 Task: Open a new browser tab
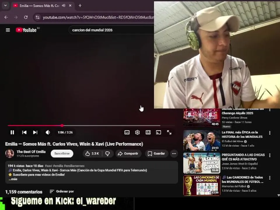click(x=80, y=6)
